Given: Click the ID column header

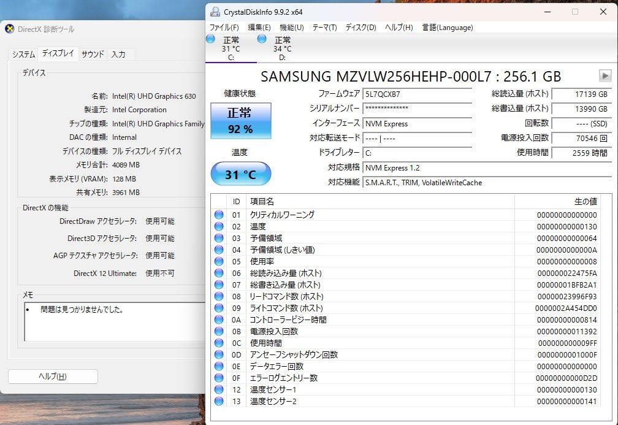Looking at the screenshot, I should click(236, 201).
